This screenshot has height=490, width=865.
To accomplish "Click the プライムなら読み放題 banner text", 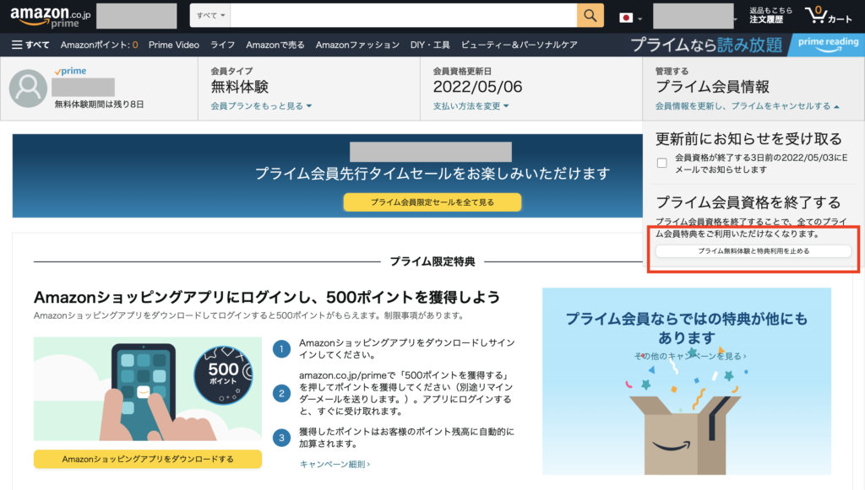I will [x=706, y=45].
